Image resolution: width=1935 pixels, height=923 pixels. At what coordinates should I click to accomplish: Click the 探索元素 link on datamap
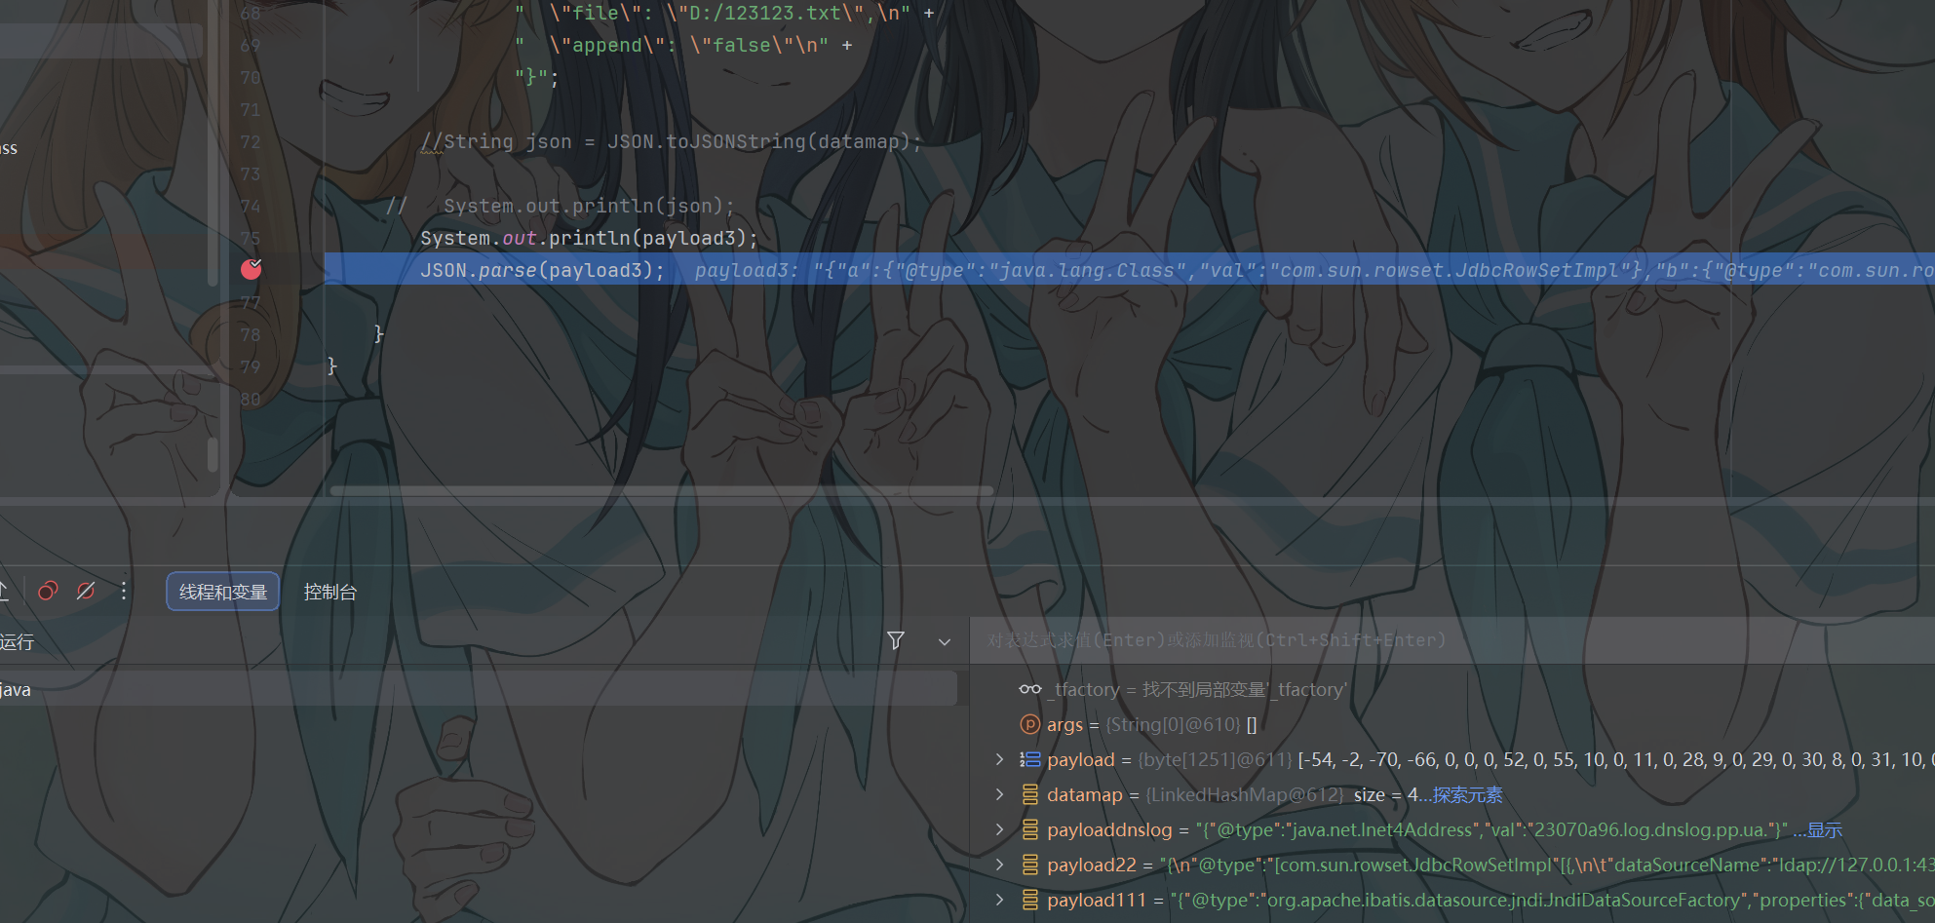pyautogui.click(x=1467, y=795)
